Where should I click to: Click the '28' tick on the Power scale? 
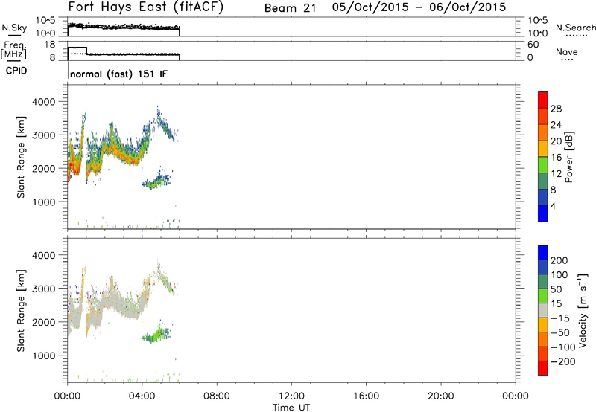point(556,109)
